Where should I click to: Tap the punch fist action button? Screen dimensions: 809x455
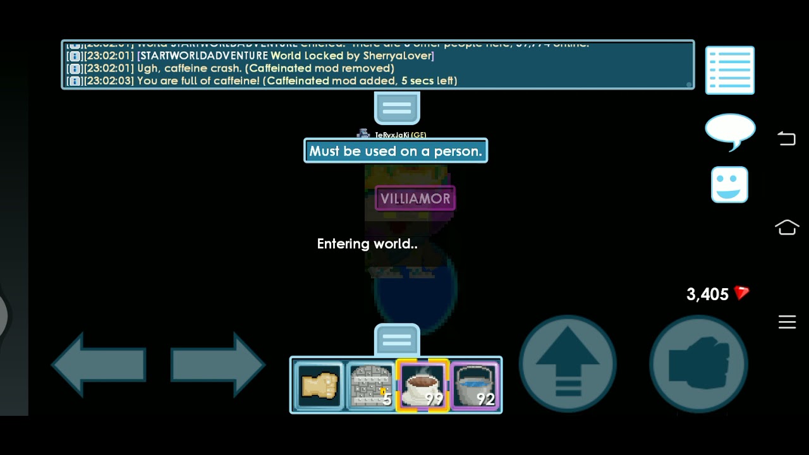click(699, 364)
